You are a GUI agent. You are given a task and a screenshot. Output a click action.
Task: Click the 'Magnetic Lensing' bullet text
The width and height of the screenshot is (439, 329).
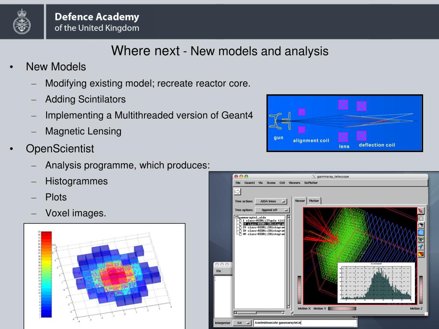[83, 131]
